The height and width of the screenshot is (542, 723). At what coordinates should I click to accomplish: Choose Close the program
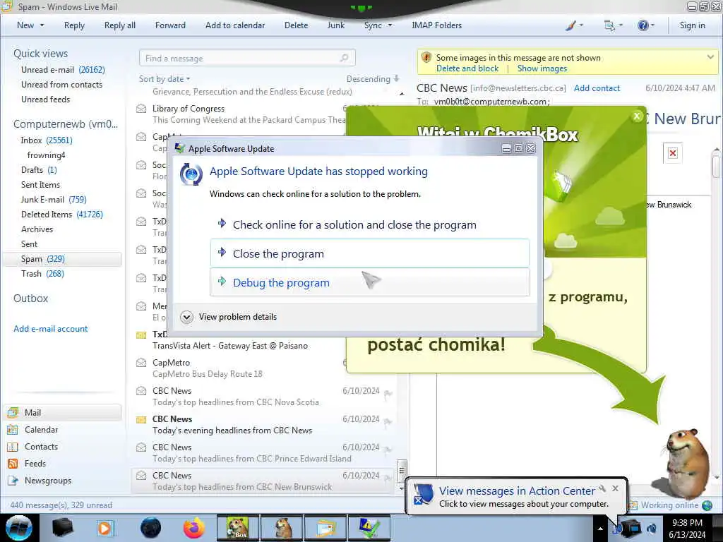[x=370, y=253]
